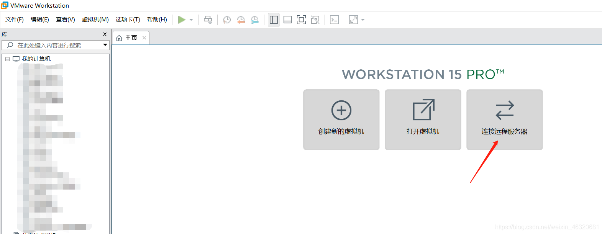Enter full screen mode icon

pyautogui.click(x=301, y=20)
